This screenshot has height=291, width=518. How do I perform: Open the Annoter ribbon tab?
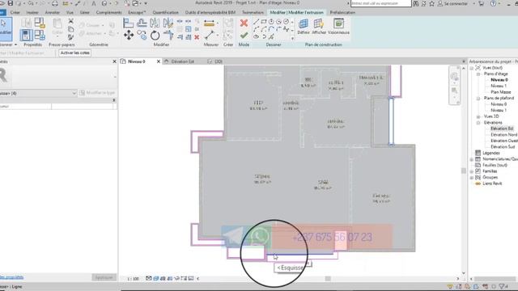(52, 12)
